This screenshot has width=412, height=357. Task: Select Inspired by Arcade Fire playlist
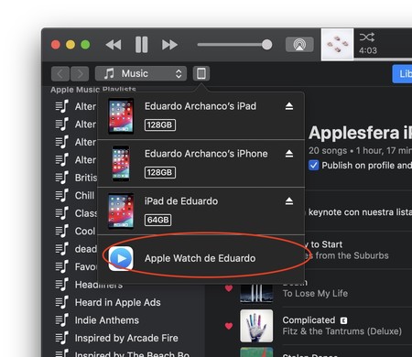tap(126, 338)
